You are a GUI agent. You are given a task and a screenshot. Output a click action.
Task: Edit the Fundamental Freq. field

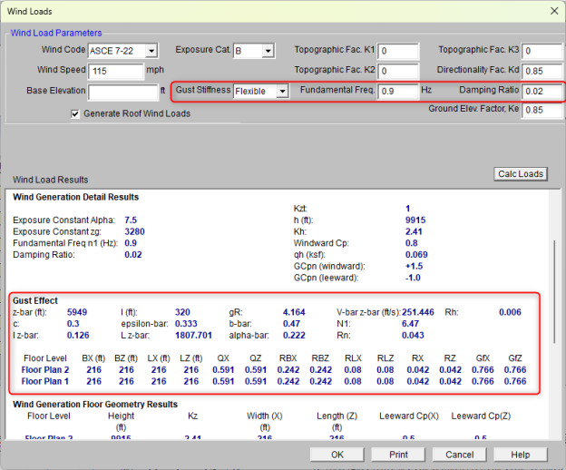397,91
